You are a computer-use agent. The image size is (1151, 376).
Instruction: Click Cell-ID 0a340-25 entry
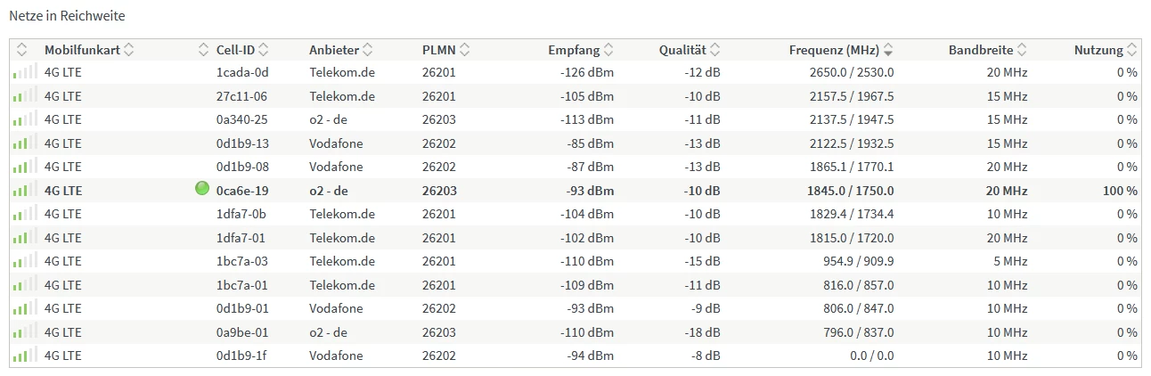(241, 119)
